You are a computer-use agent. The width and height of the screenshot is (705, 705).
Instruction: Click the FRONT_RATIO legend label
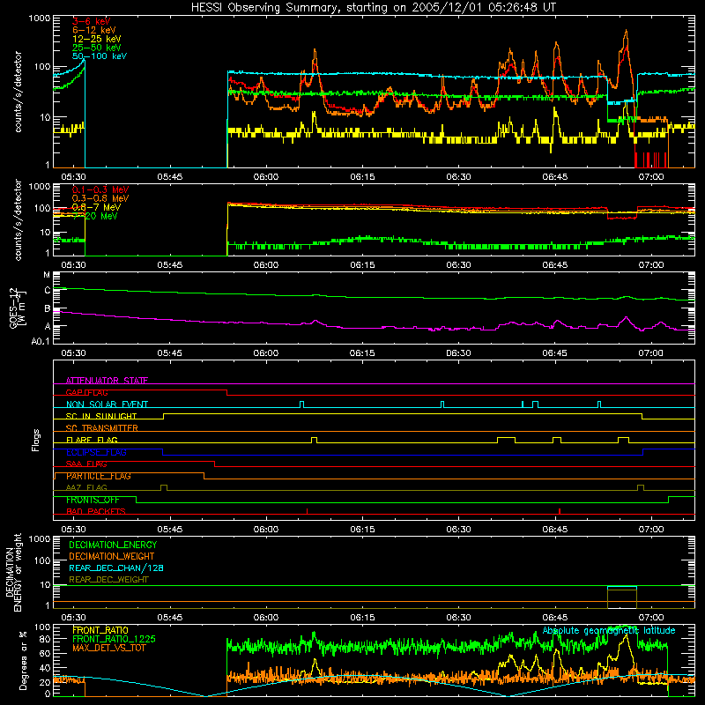(x=100, y=630)
